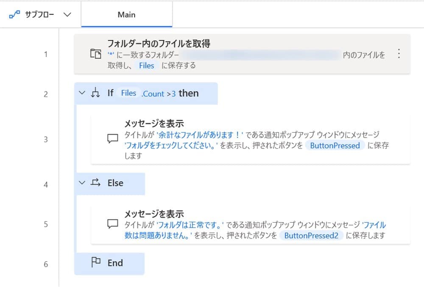Click the End flag icon
Image resolution: width=424 pixels, height=287 pixels.
[x=96, y=262]
